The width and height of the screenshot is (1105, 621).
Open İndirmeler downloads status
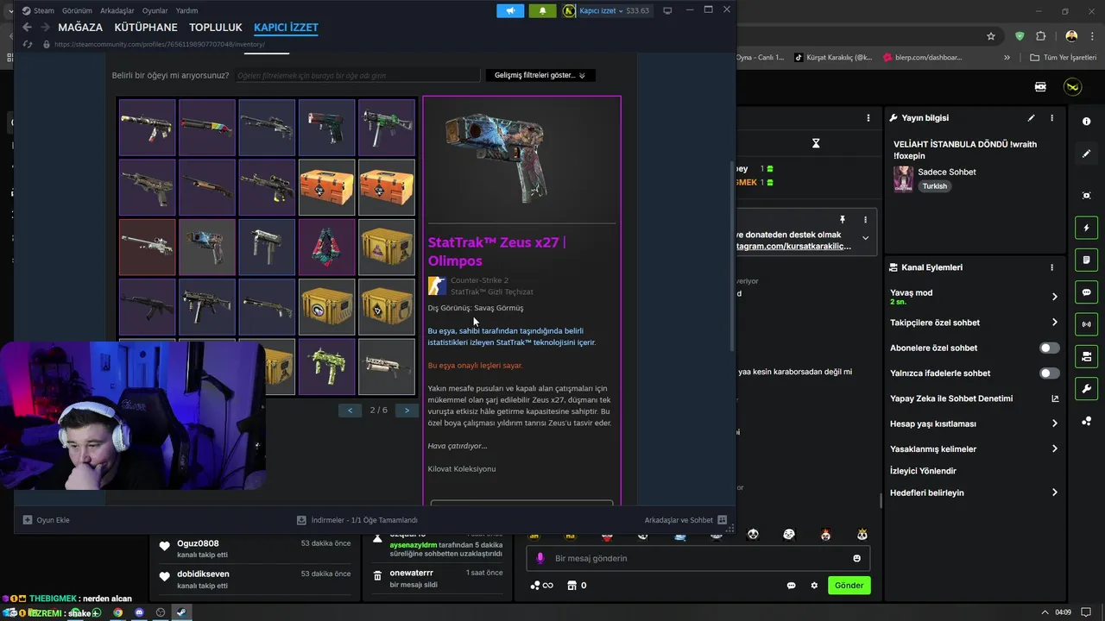[x=357, y=520]
